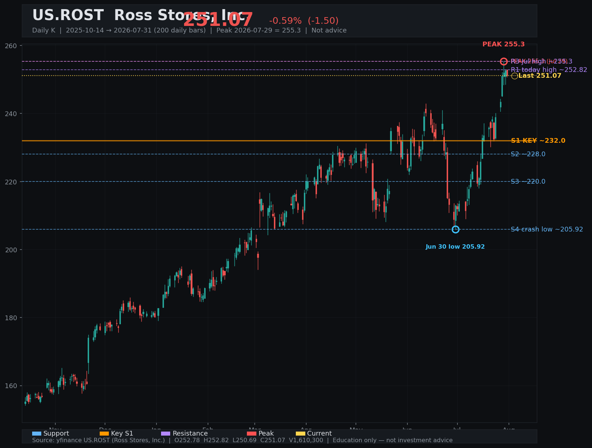
Task: Click the bold red "PEAK 255.3" annotation
Action: point(504,44)
